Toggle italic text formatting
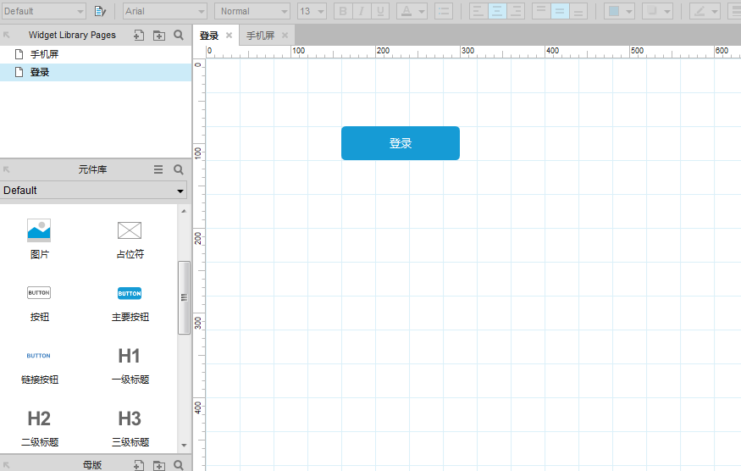Screen dimensions: 741x471 coord(362,11)
